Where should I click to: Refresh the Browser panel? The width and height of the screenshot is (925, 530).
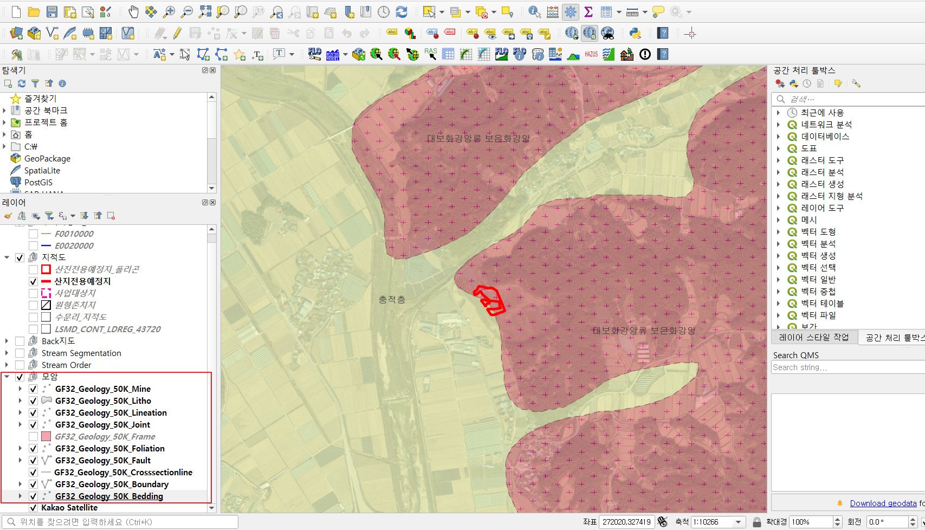(x=22, y=83)
